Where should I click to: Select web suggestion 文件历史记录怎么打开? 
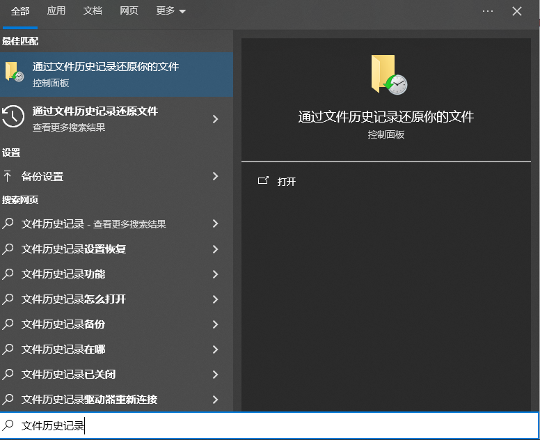point(116,299)
